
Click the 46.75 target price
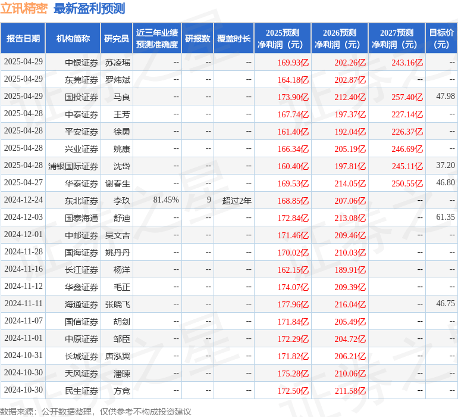446,303
